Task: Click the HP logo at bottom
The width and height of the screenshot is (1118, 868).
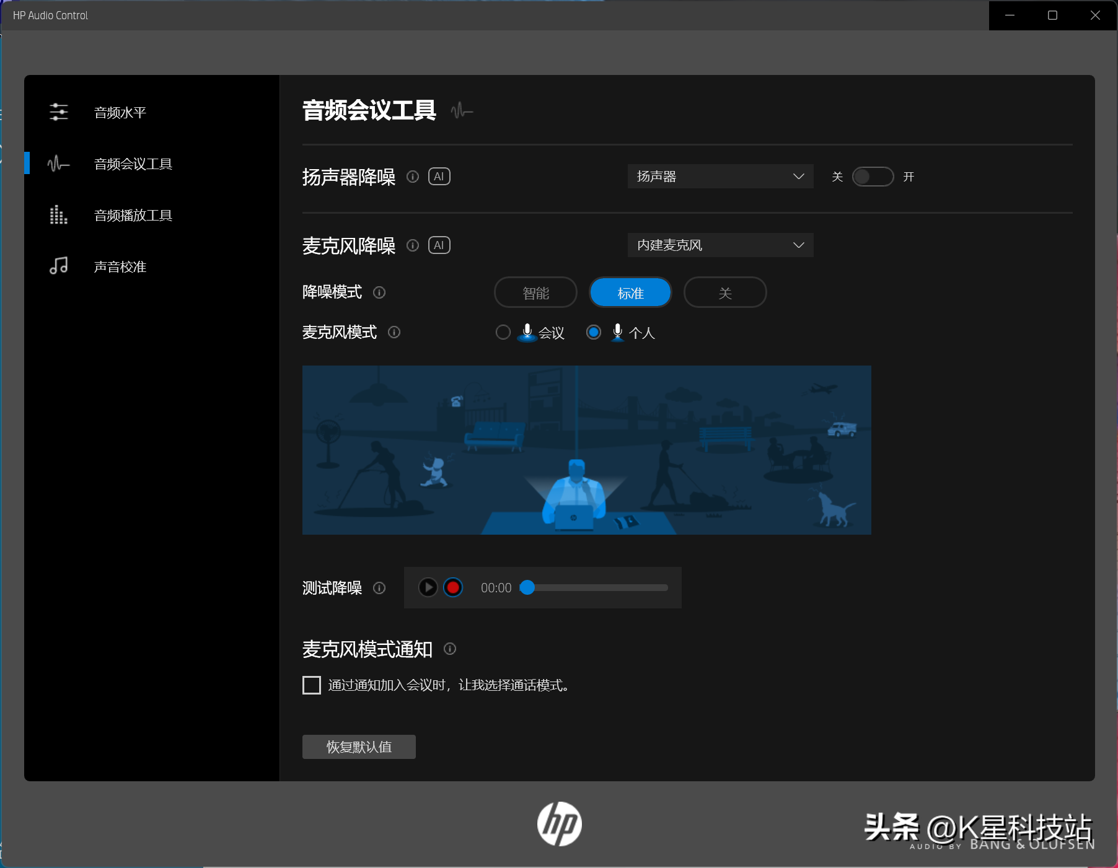Action: pyautogui.click(x=559, y=824)
